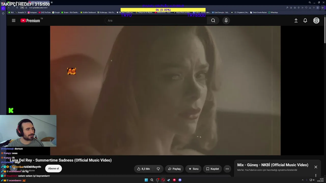326x183 pixels.
Task: Open the Kick bookmark
Action: point(11,12)
